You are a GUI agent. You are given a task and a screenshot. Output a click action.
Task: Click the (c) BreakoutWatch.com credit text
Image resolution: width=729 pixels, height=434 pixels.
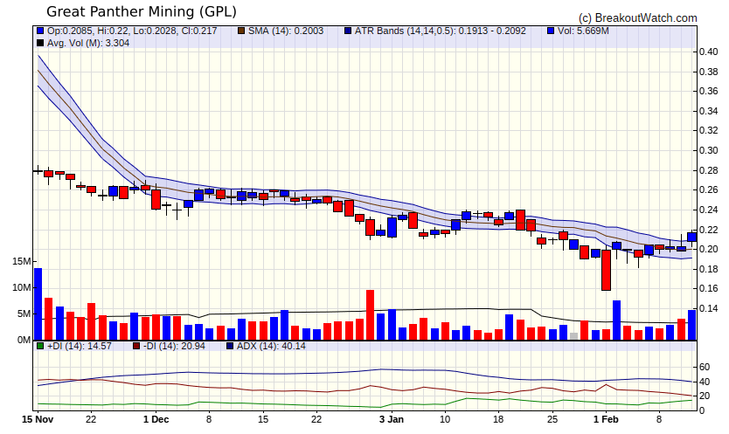637,17
